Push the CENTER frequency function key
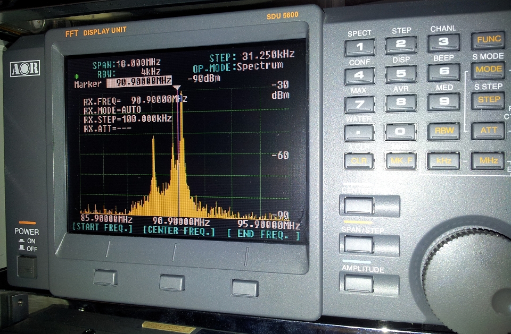Viewport: 511px width, 334px height. [359, 205]
